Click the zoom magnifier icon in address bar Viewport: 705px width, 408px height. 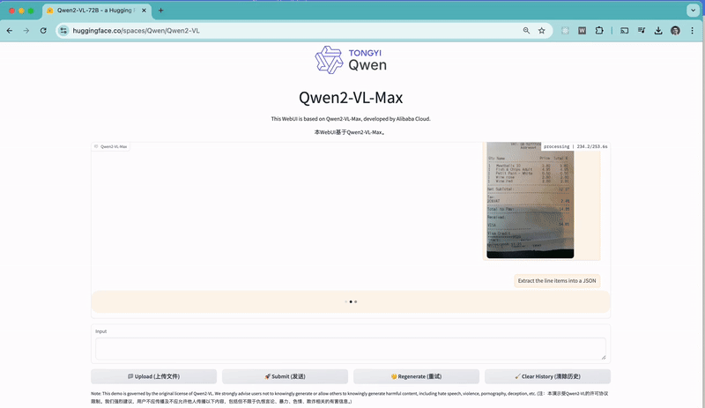click(x=526, y=31)
